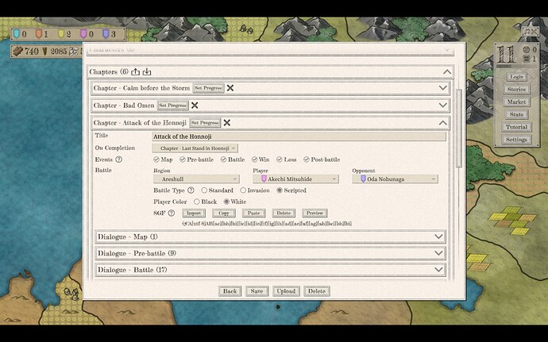Click the SGF help question mark

click(172, 213)
